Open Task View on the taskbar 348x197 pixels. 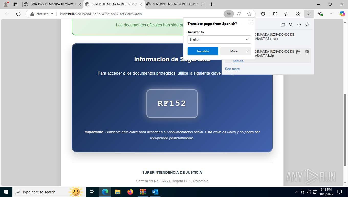pos(92,192)
